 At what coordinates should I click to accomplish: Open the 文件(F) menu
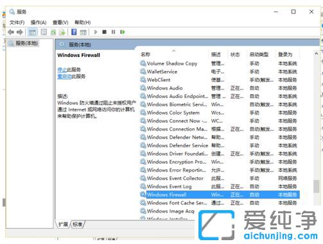[x=17, y=22]
